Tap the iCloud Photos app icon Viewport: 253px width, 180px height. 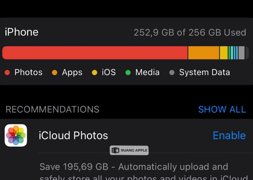click(x=16, y=135)
